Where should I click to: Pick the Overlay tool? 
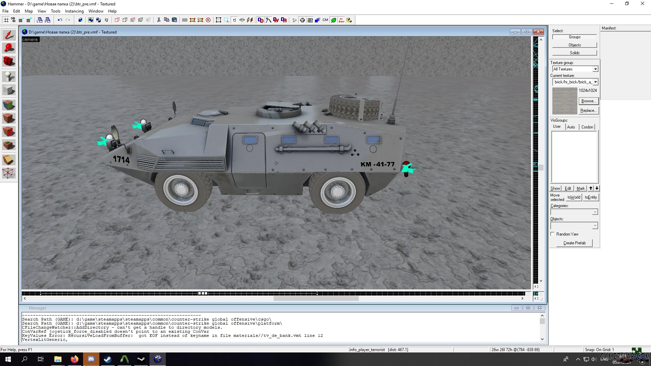[9, 145]
